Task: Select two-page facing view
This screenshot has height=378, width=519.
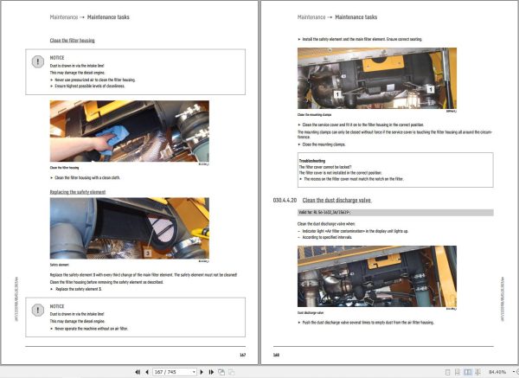Action: [468, 372]
